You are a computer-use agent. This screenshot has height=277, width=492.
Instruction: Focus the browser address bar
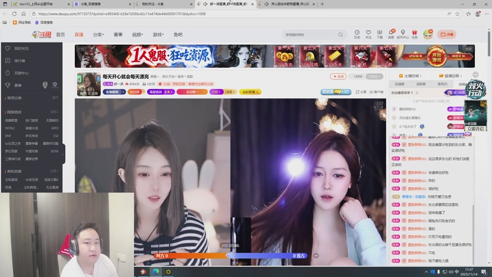click(x=239, y=14)
